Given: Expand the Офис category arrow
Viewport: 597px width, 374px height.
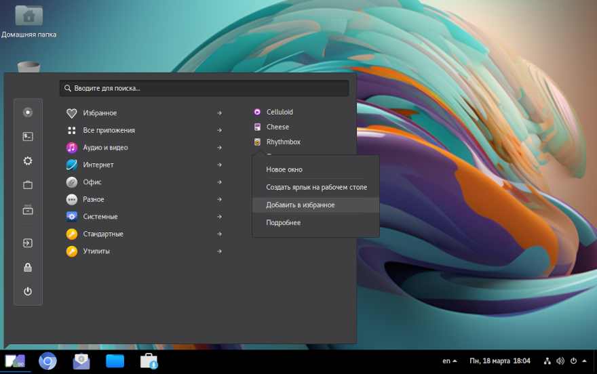Looking at the screenshot, I should pyautogui.click(x=219, y=182).
